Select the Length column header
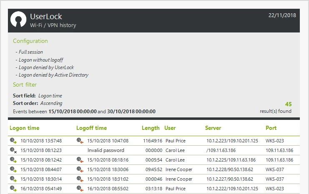The height and width of the screenshot is (194, 309). click(x=150, y=128)
